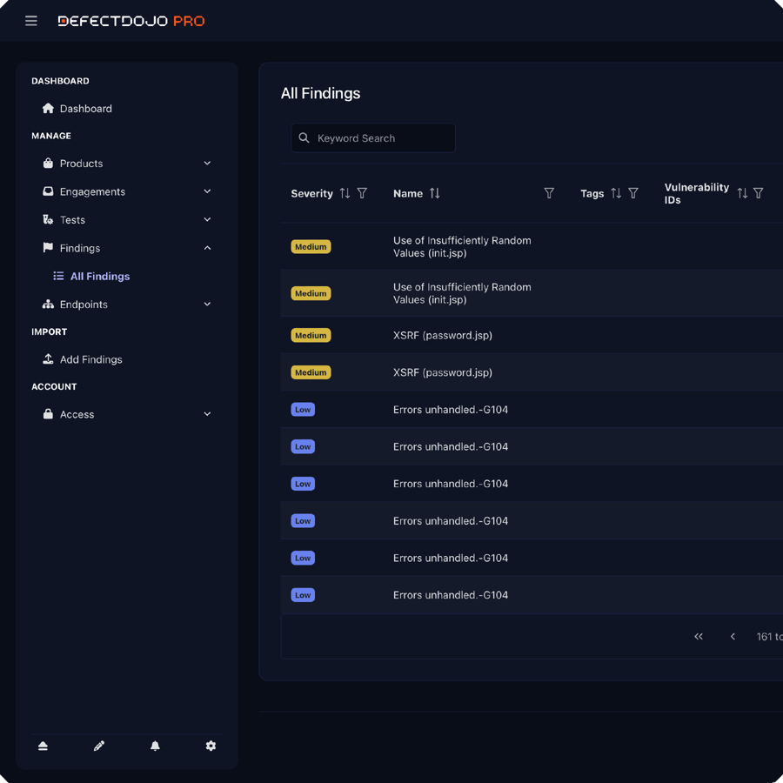Collapse the Findings section chevron

coord(207,248)
